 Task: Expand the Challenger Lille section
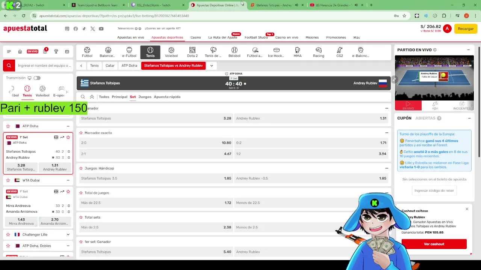[x=68, y=235]
